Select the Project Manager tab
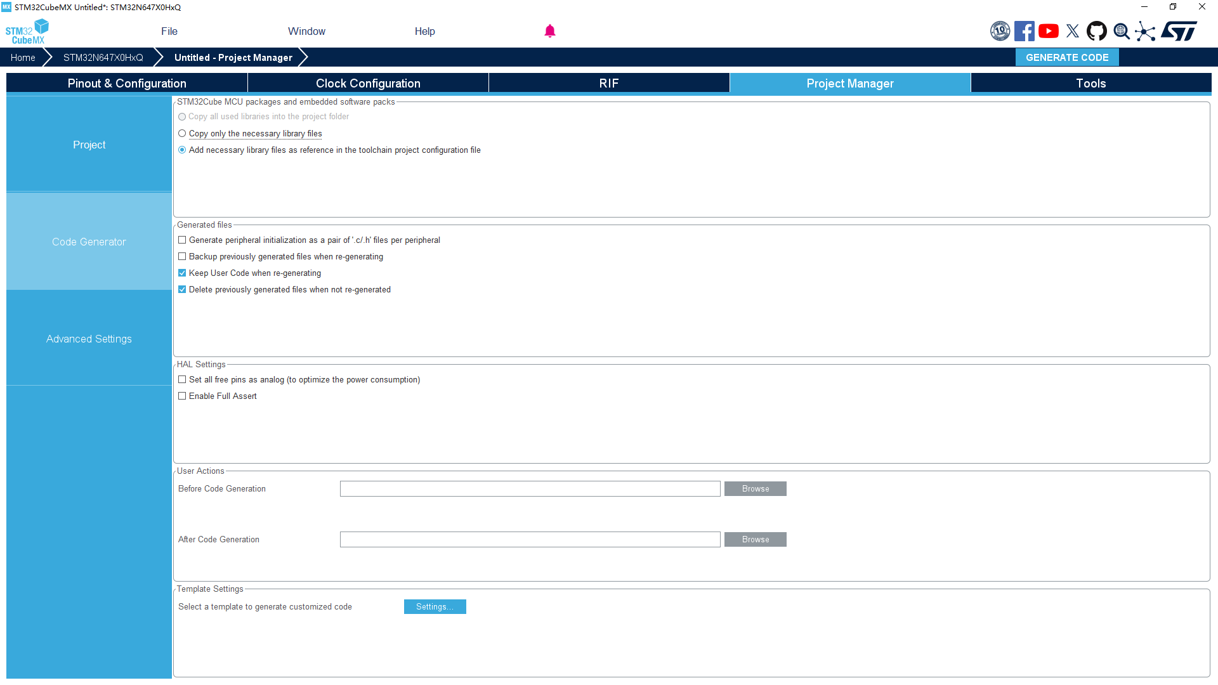 coord(850,83)
